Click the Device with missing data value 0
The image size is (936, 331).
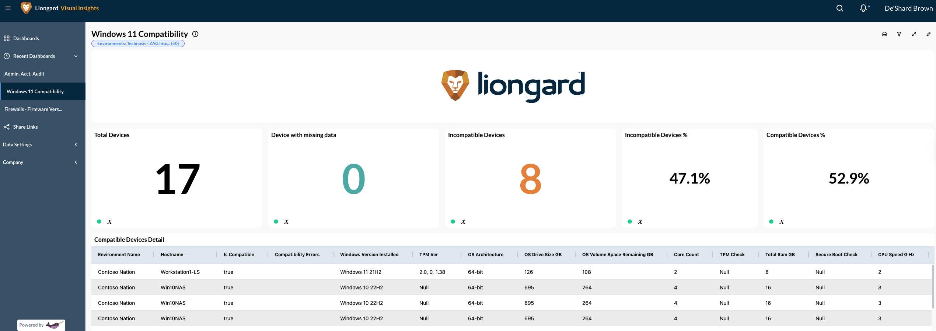click(x=354, y=179)
